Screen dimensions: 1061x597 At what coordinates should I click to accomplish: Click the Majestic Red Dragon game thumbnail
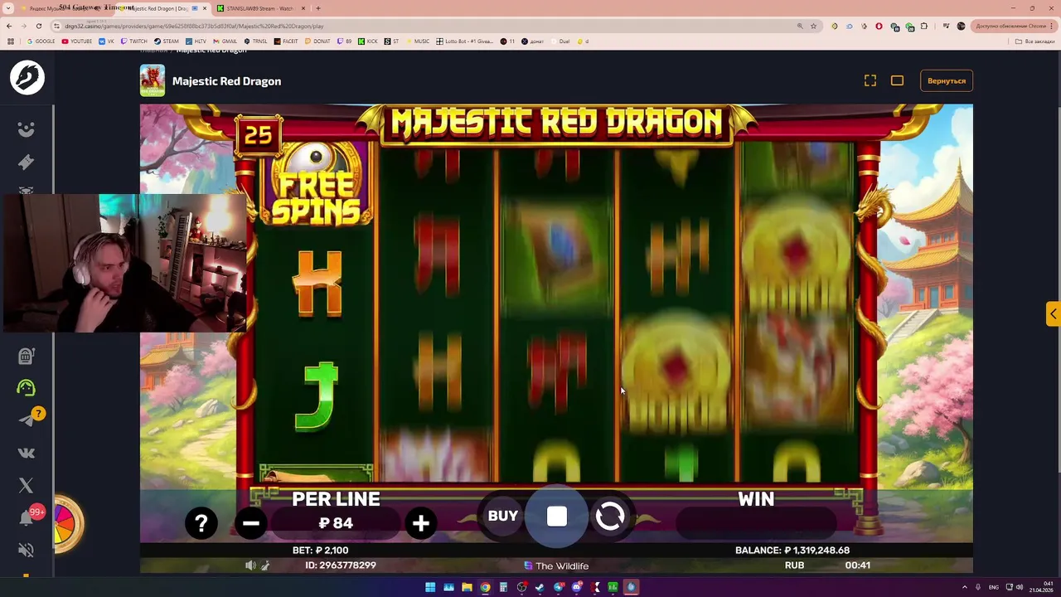tap(153, 80)
